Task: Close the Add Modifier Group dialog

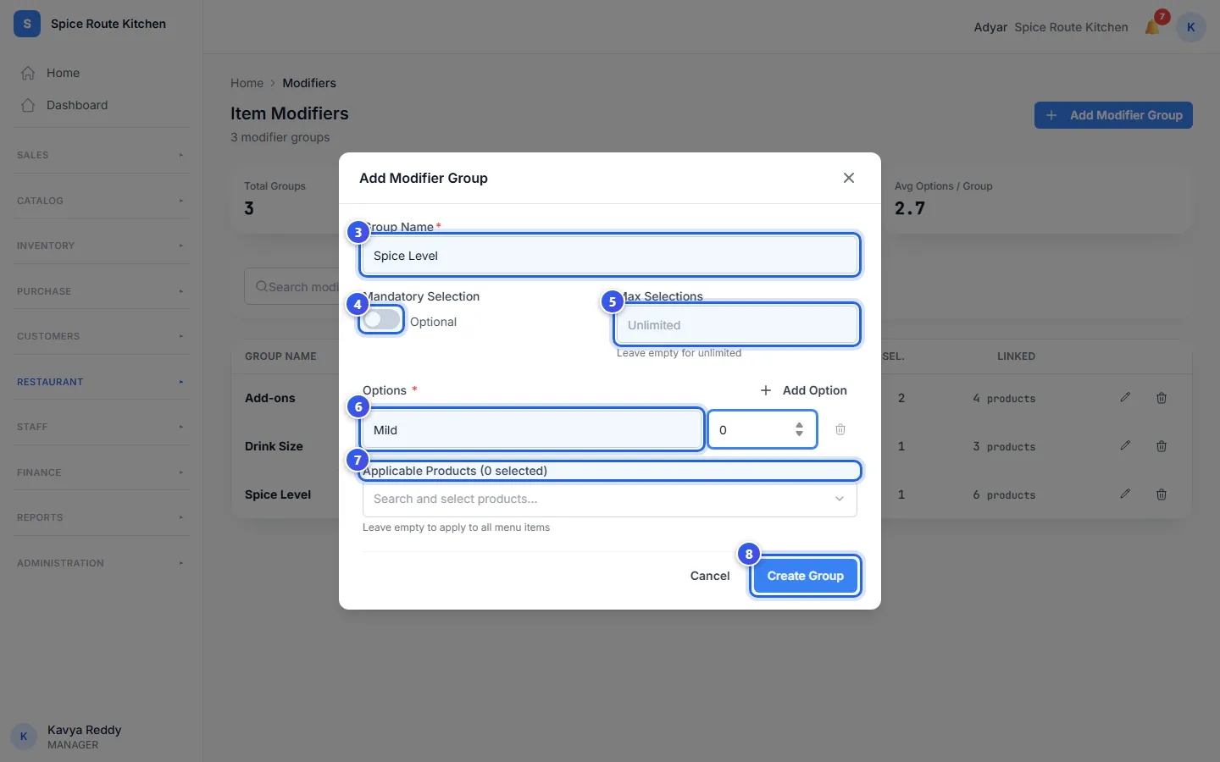Action: point(849,178)
